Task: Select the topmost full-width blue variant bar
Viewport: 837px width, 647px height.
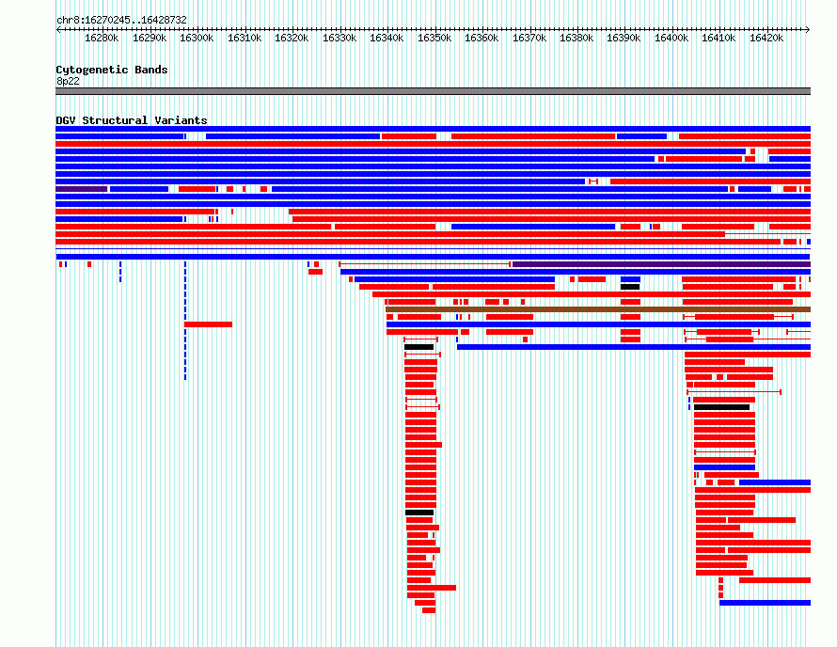Action: [x=433, y=129]
